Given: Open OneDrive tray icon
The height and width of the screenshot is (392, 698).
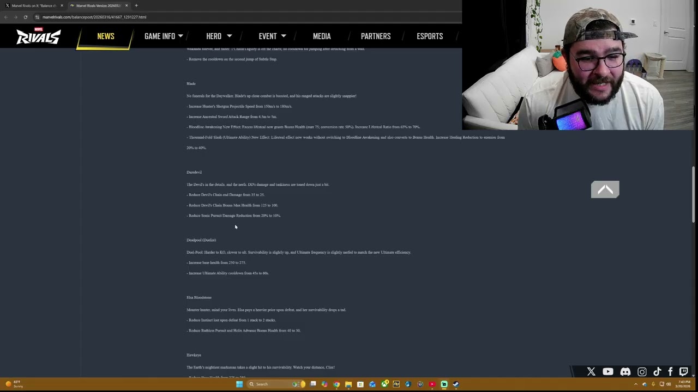Looking at the screenshot, I should (x=645, y=384).
